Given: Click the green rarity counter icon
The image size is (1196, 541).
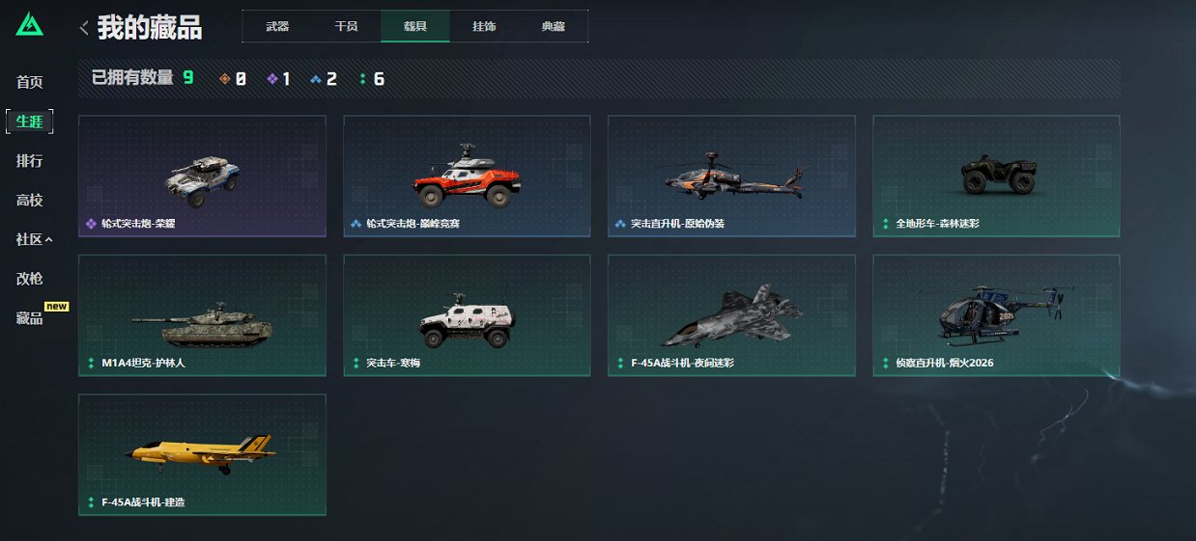Looking at the screenshot, I should click(x=362, y=79).
